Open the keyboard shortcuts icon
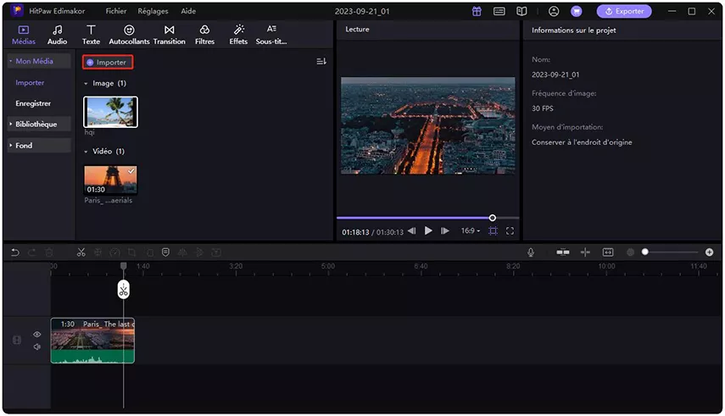The height and width of the screenshot is (416, 725). point(499,11)
